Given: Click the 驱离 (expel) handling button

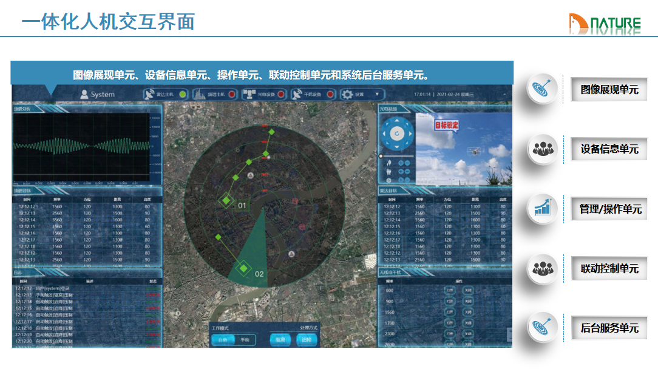Looking at the screenshot, I should pos(280,340).
